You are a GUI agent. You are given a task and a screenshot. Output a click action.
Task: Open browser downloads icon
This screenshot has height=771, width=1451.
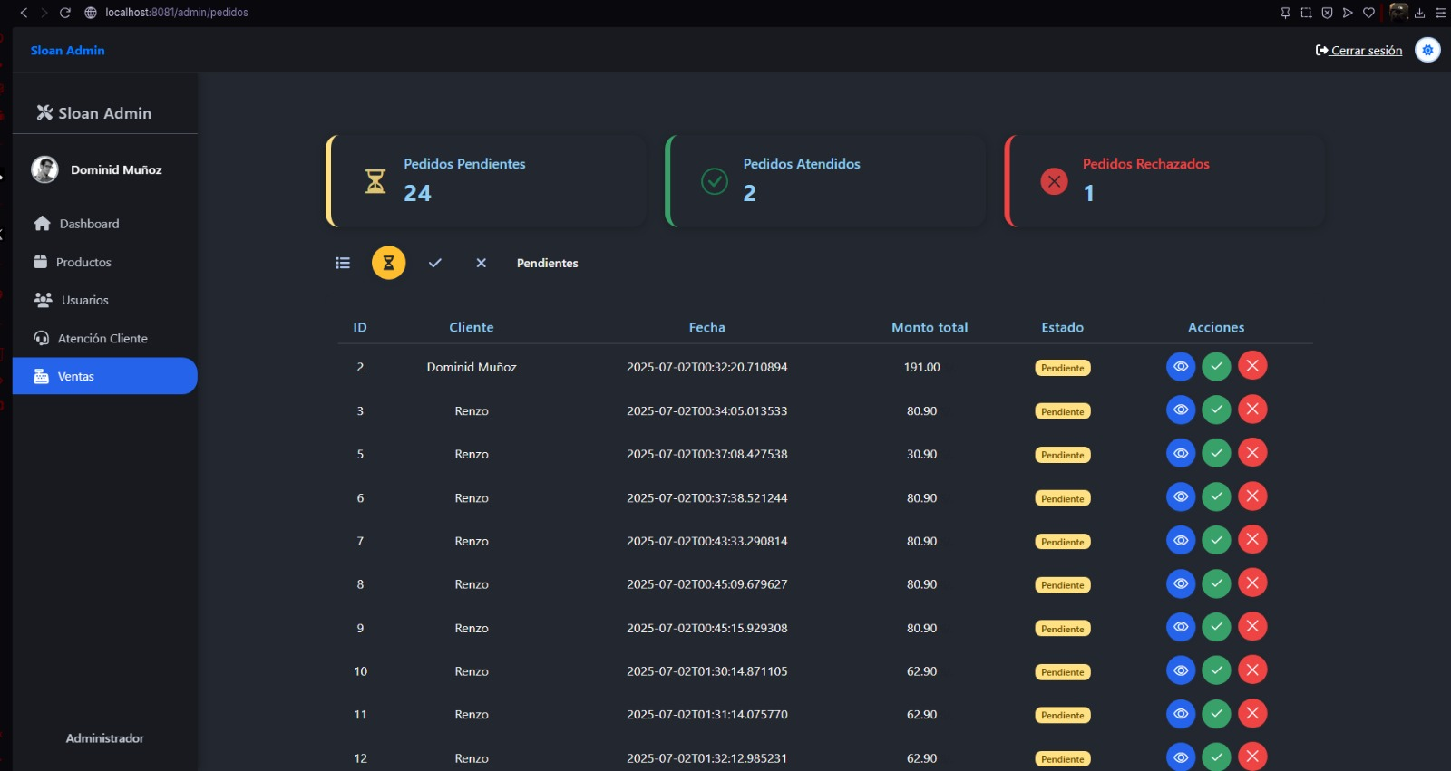click(1419, 13)
